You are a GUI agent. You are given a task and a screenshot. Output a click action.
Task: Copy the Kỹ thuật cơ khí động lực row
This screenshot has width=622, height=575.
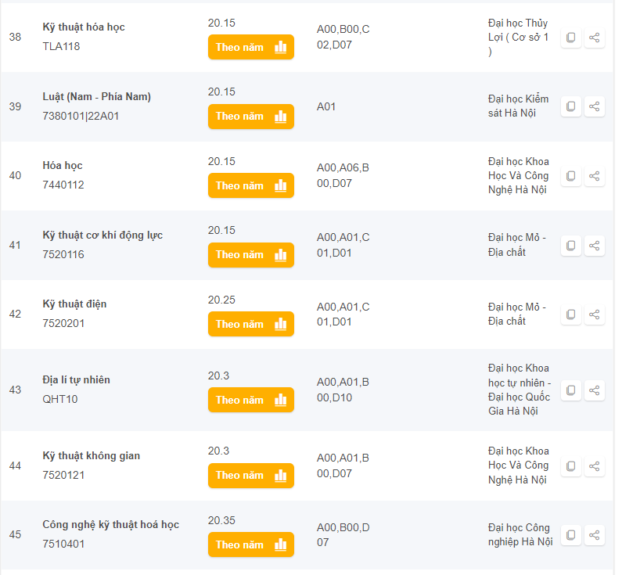tap(571, 246)
